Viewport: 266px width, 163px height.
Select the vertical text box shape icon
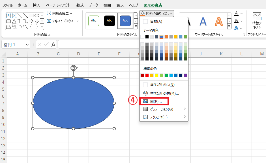coord(14,16)
